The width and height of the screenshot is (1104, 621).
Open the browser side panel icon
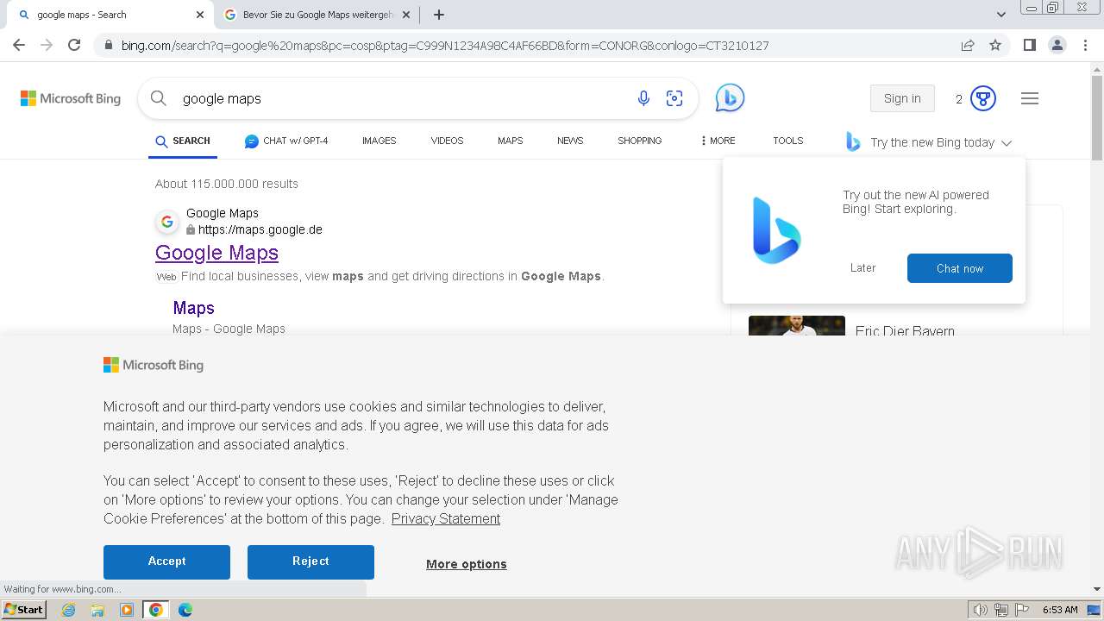[1029, 45]
